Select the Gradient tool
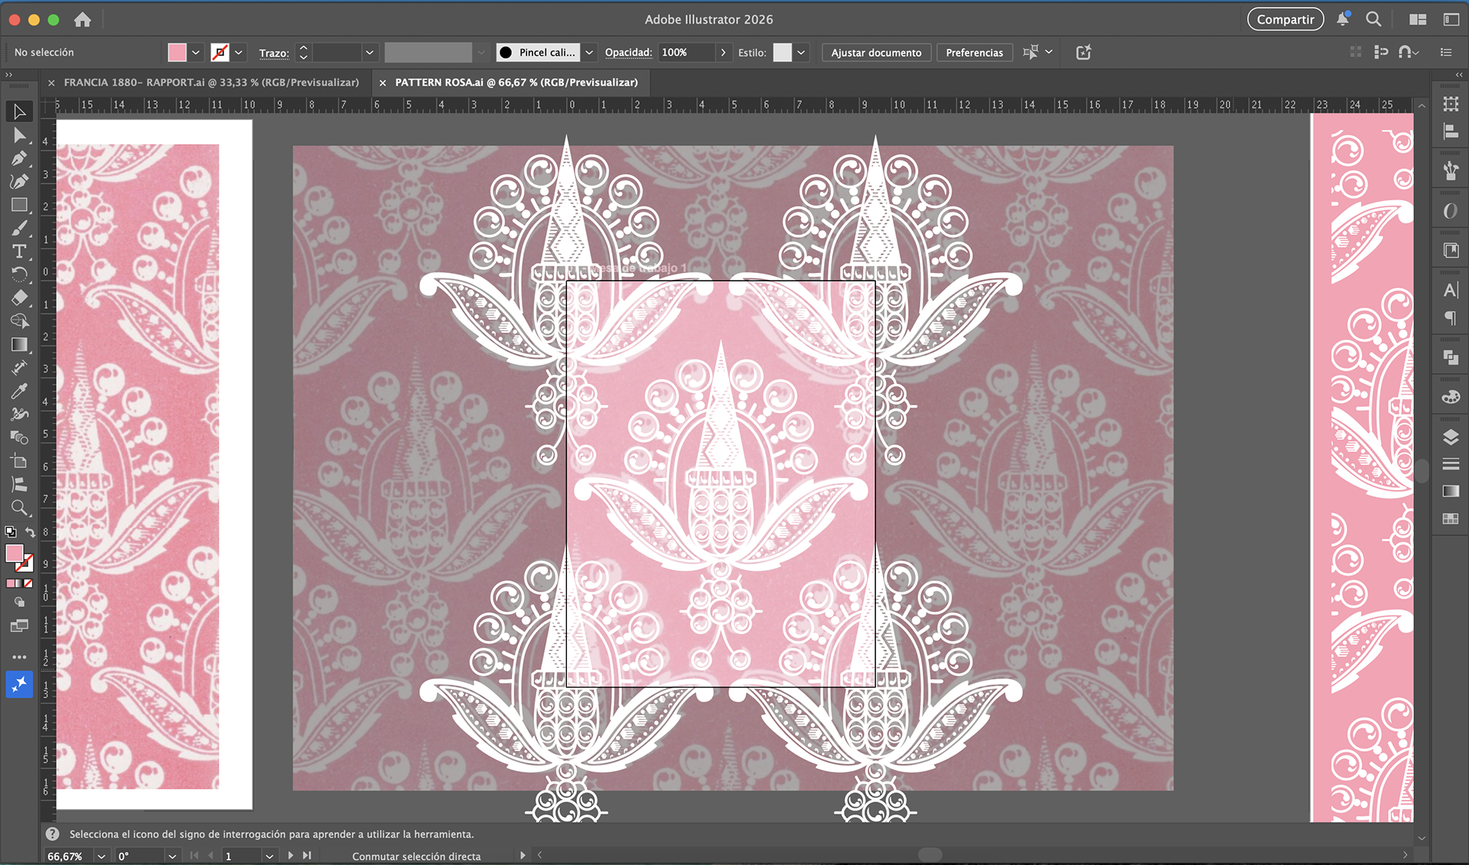 19,344
